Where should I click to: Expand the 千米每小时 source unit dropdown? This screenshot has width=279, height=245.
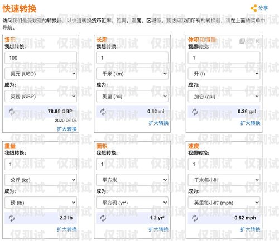pos(224,180)
